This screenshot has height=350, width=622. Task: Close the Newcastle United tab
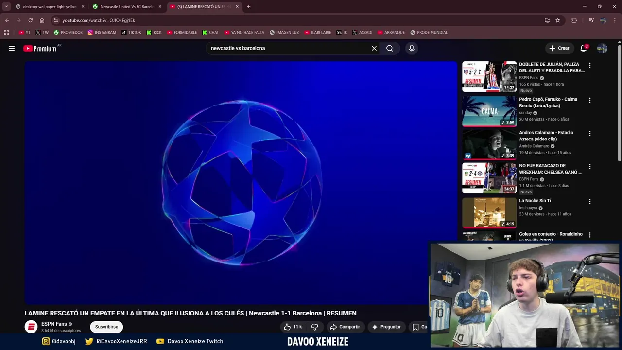coord(160,7)
